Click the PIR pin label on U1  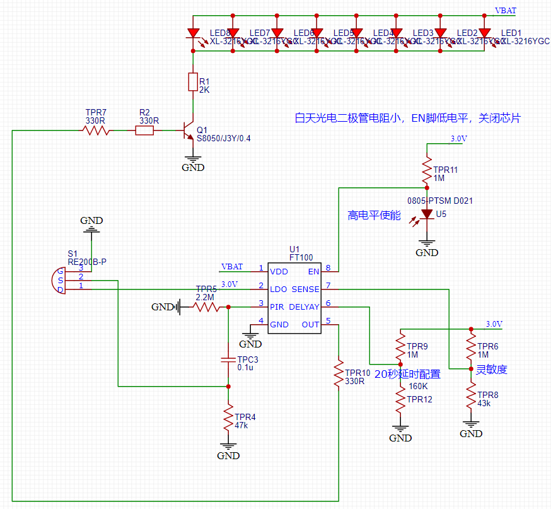click(277, 307)
